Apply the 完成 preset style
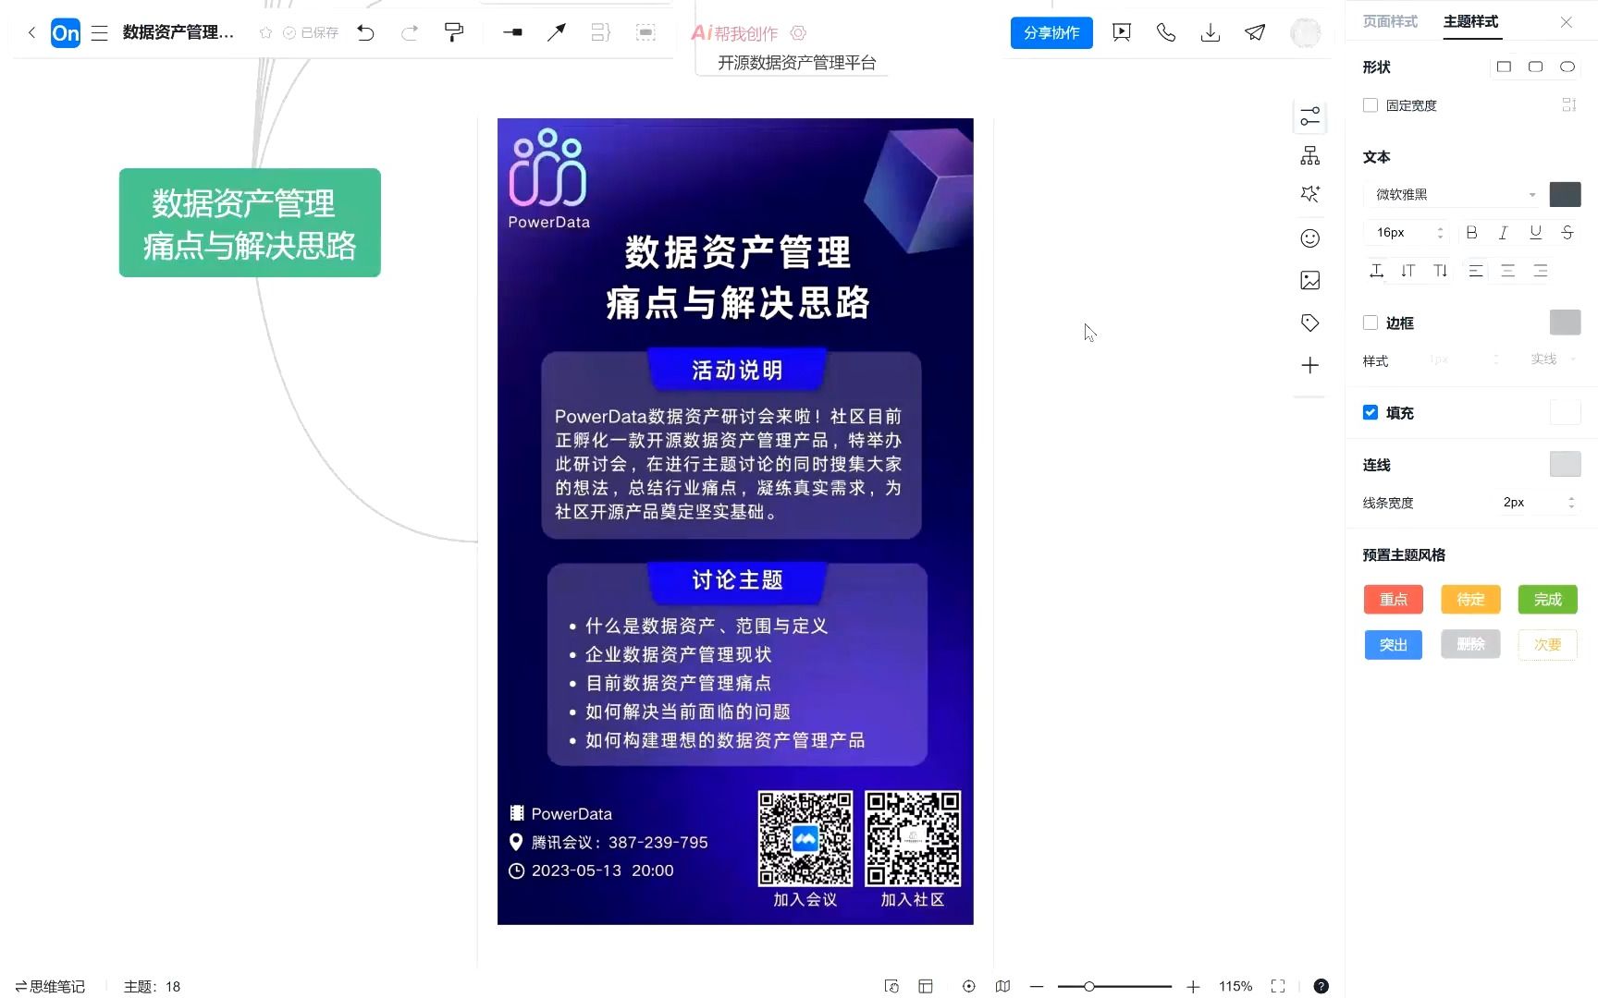 tap(1547, 600)
